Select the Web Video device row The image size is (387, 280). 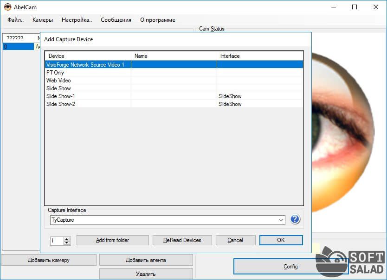point(174,80)
